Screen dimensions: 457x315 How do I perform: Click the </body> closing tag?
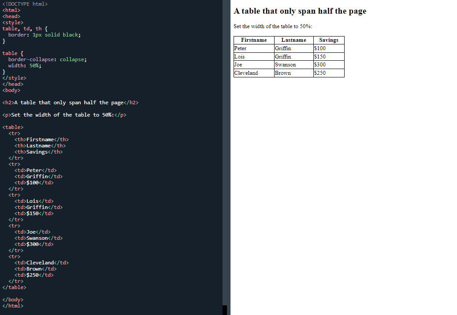coord(13,299)
